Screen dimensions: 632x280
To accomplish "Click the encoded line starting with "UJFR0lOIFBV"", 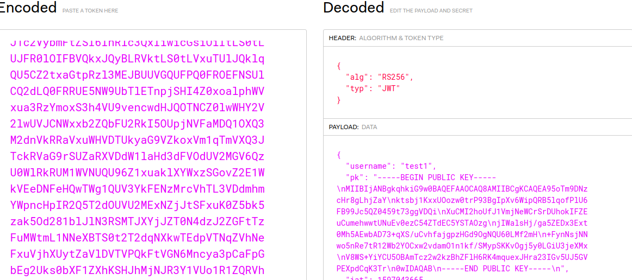I will pos(137,59).
